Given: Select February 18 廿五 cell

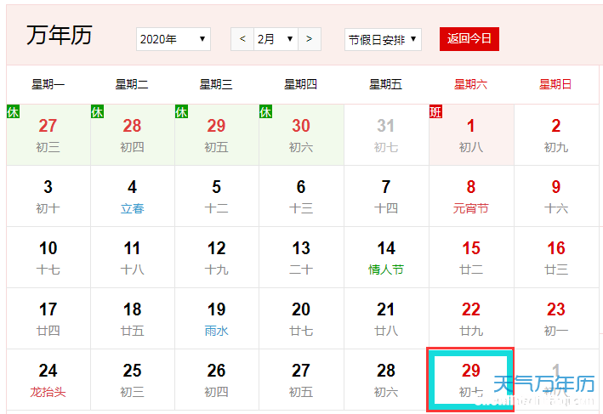Looking at the screenshot, I should coord(133,318).
